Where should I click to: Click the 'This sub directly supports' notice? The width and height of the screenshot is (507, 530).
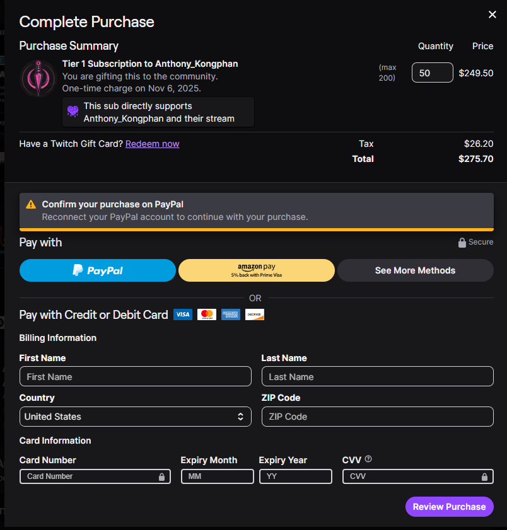pyautogui.click(x=159, y=112)
